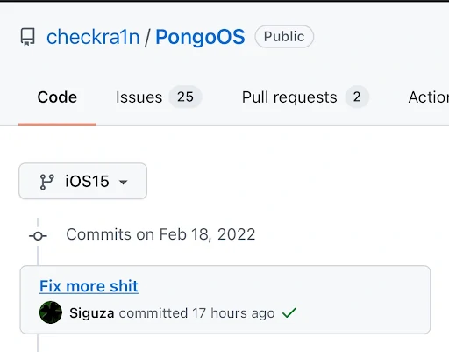Click the Issues counter badge showing 25
This screenshot has height=352, width=449.
click(185, 97)
